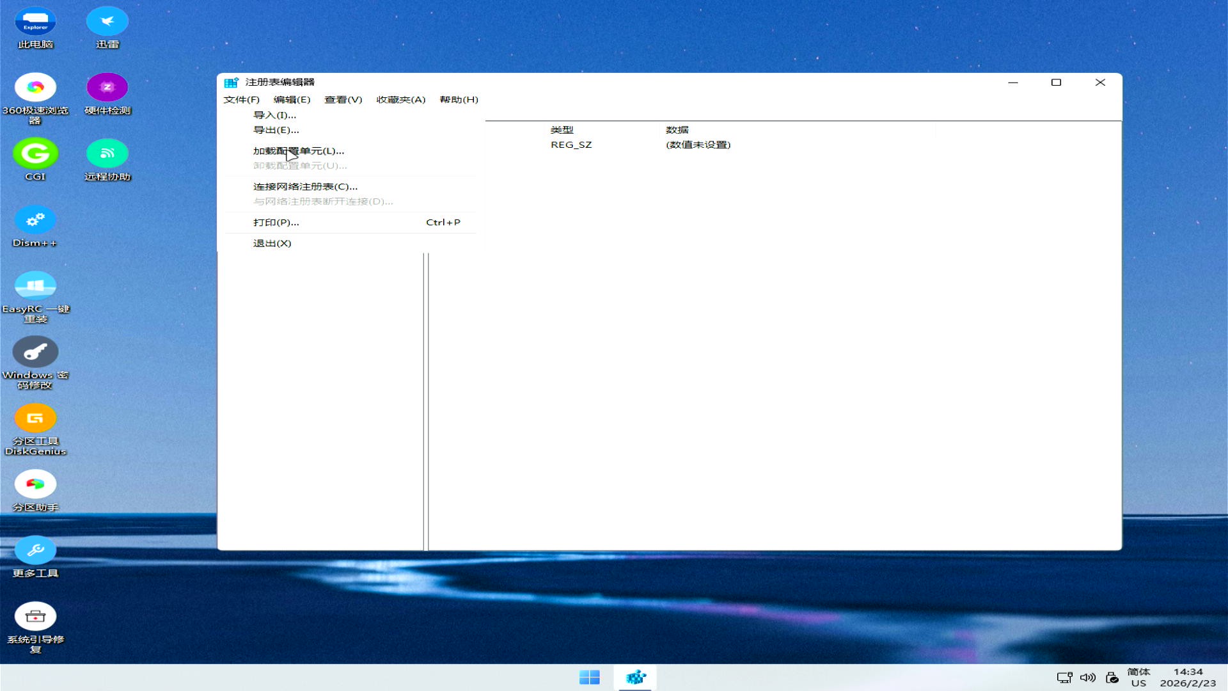This screenshot has height=691, width=1228.
Task: Open the 查看(V) menu
Action: (x=343, y=100)
